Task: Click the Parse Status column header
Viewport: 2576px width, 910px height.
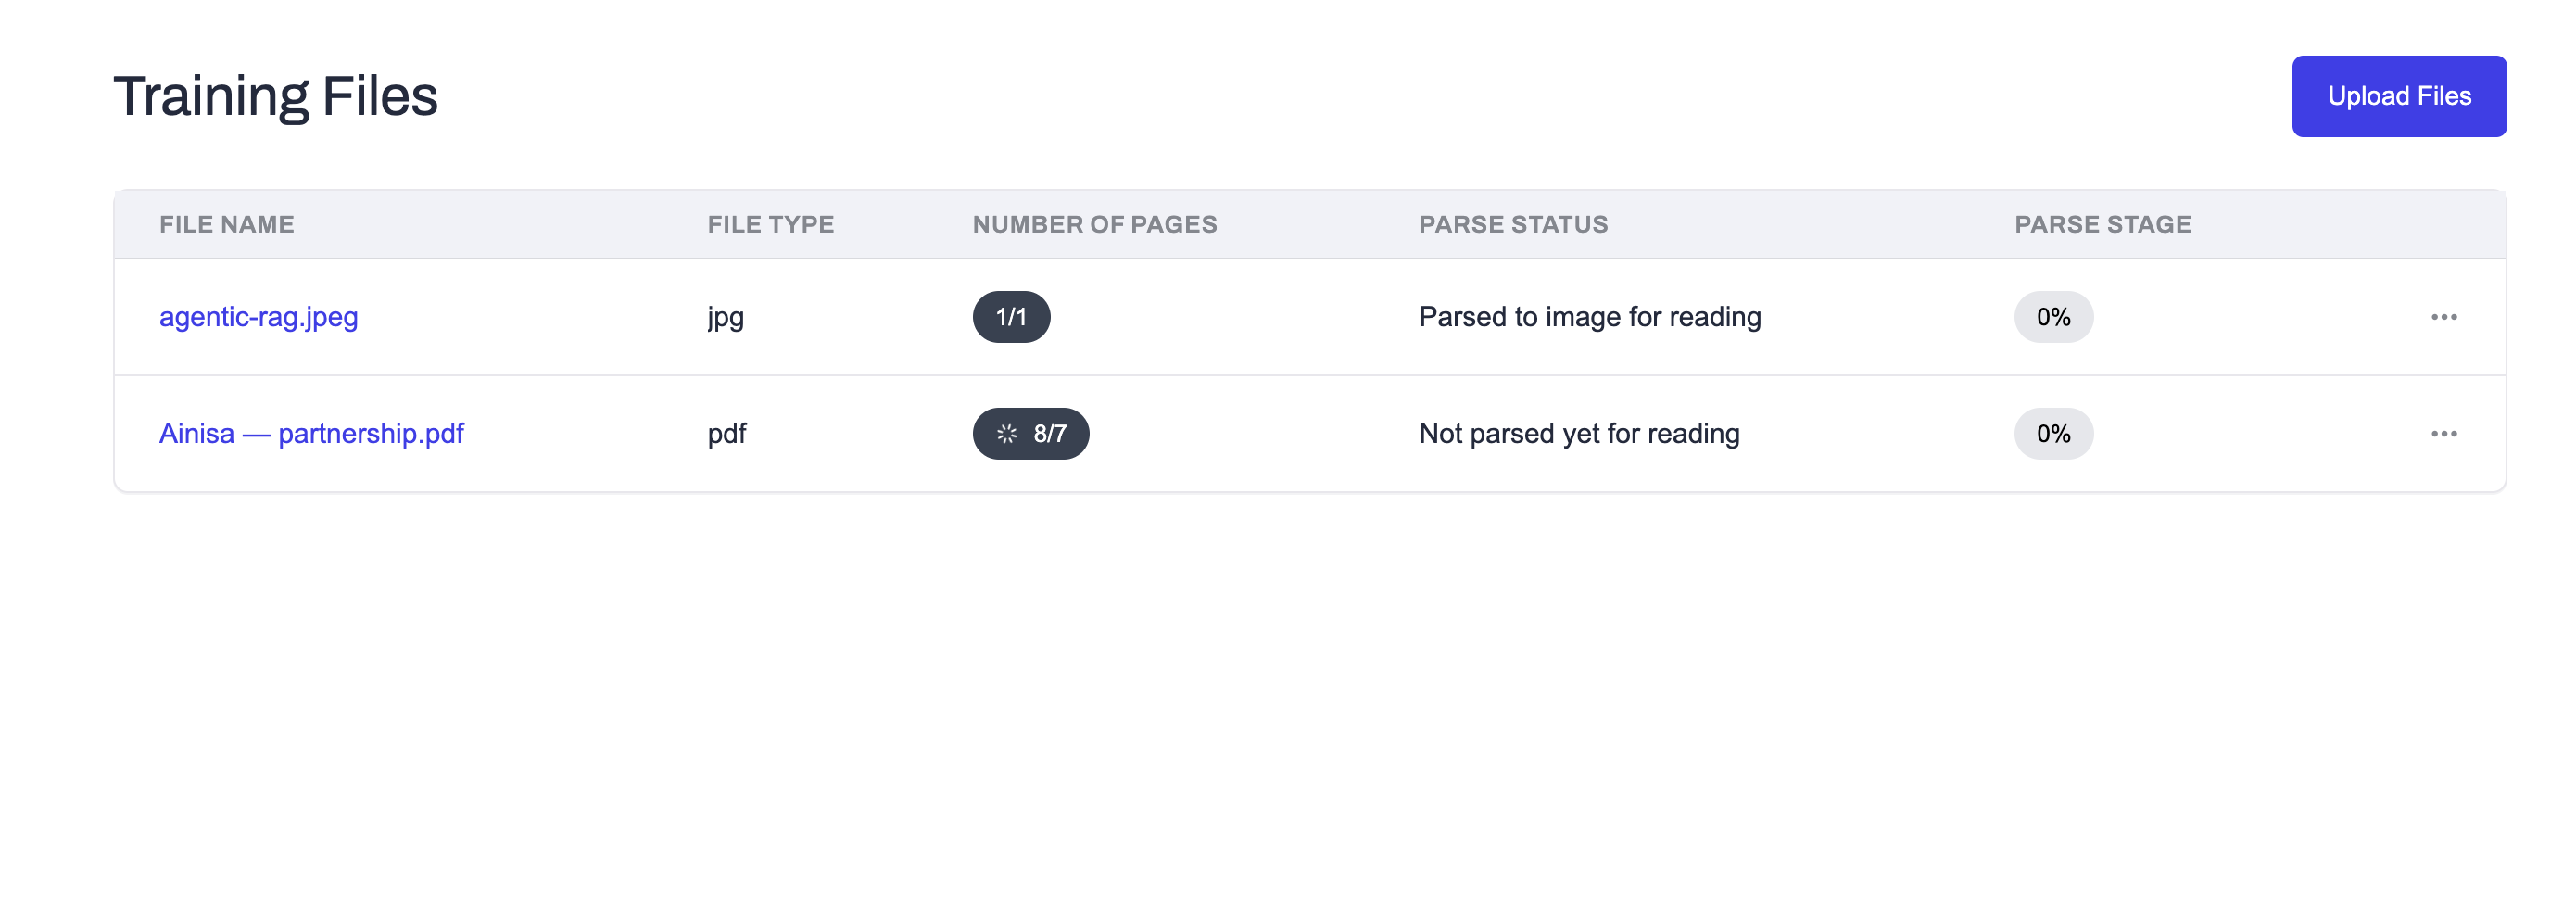Action: pos(1512,224)
